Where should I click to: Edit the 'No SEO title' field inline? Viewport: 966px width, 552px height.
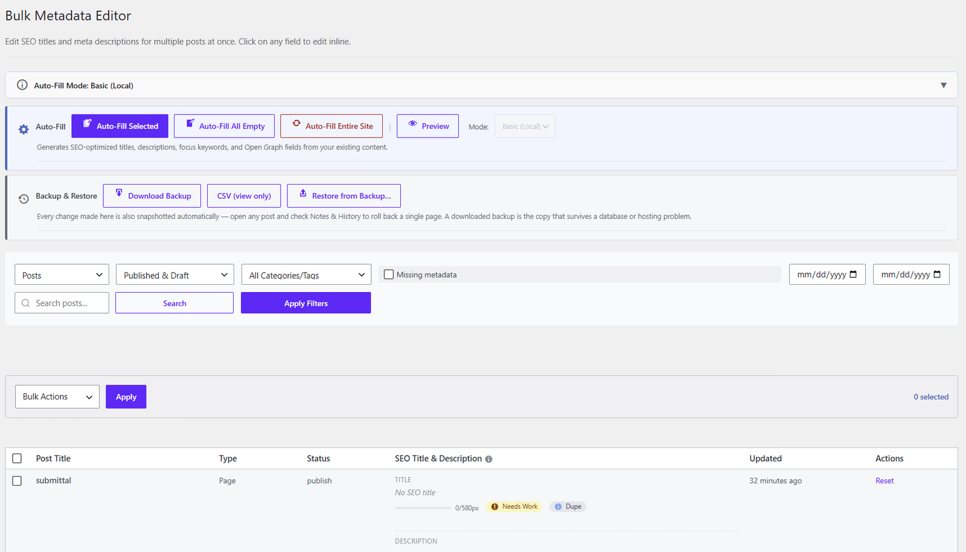[415, 492]
